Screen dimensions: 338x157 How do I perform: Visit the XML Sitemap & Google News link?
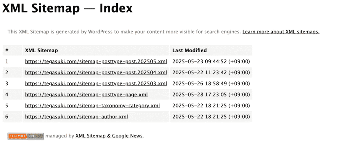tap(109, 136)
